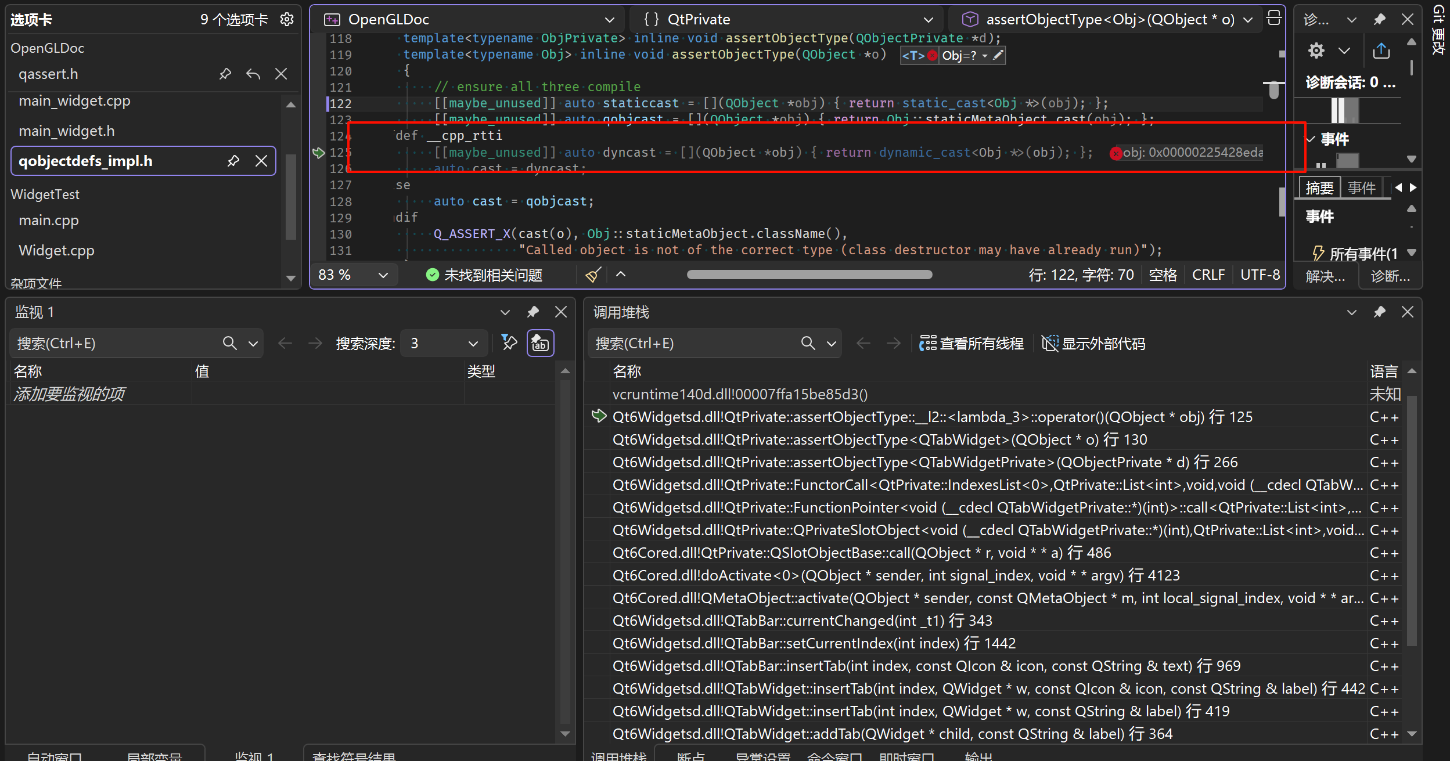
Task: Edit template parameter Obj pencil icon
Action: (x=998, y=55)
